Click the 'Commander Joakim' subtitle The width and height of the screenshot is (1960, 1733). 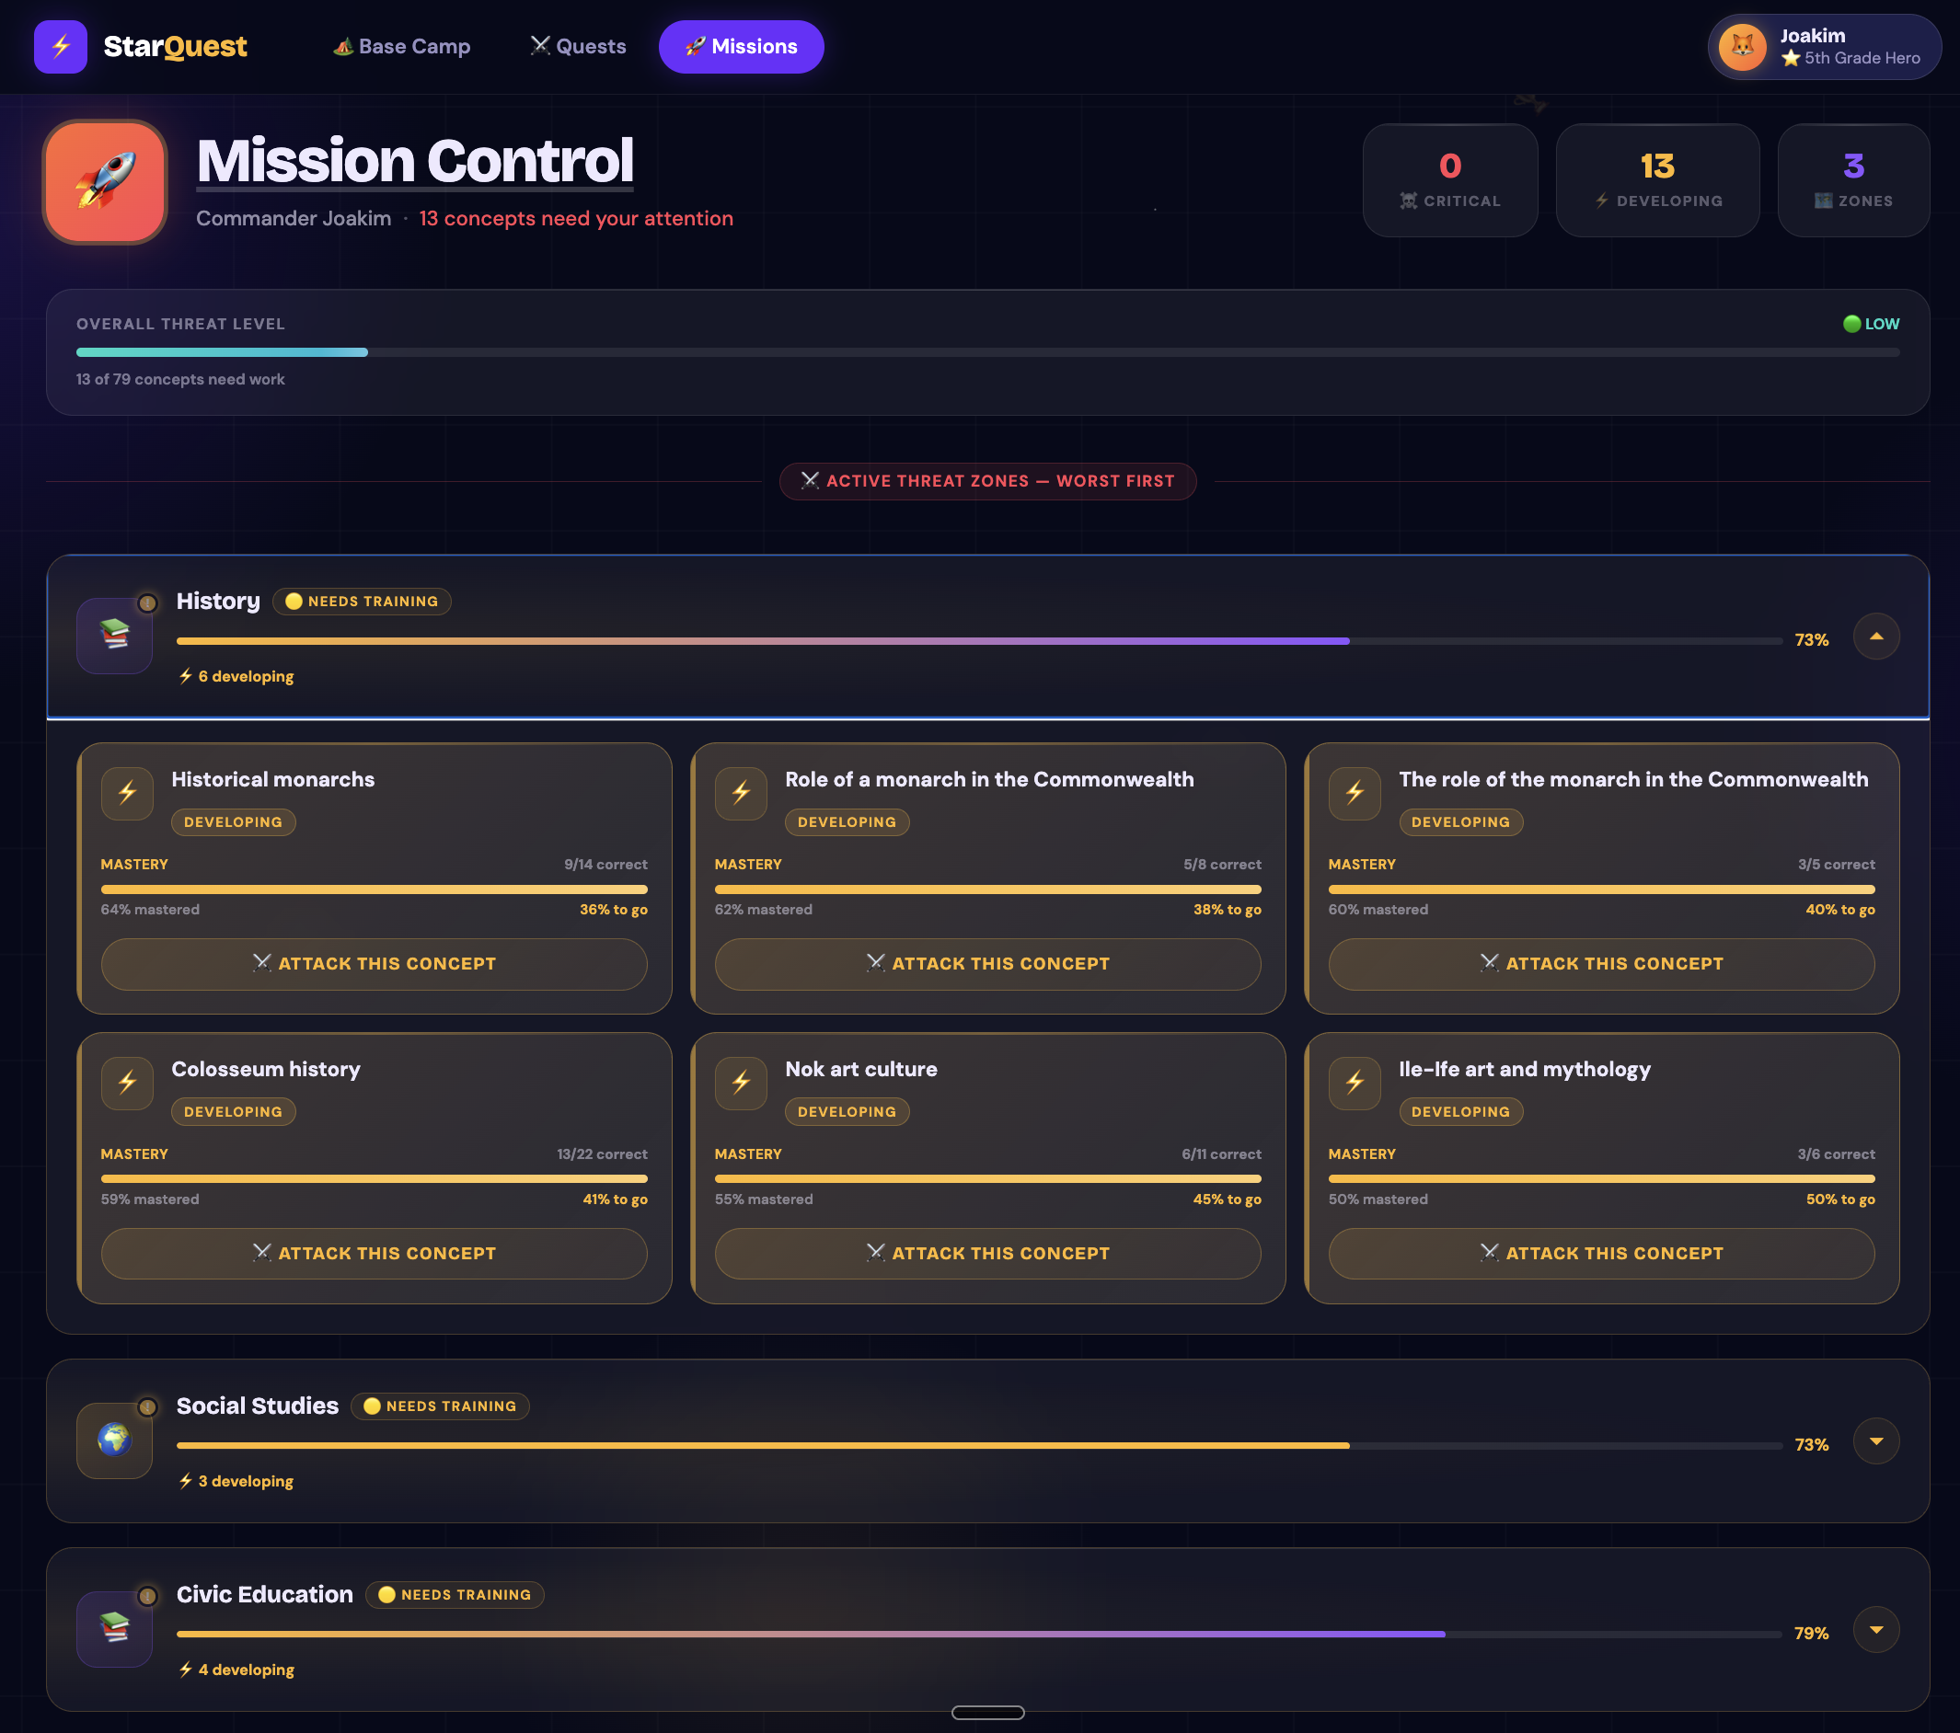click(x=294, y=219)
